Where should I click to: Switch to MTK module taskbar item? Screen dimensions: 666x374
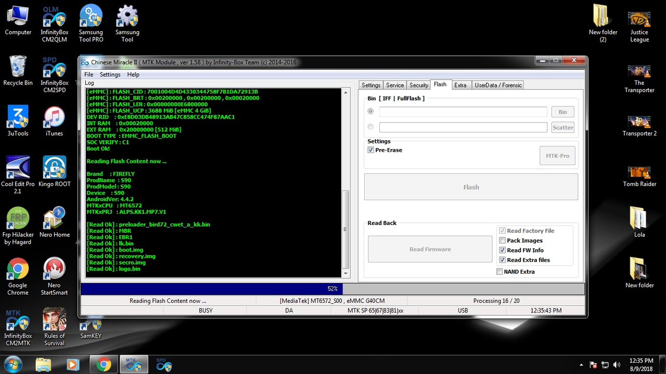(134, 365)
